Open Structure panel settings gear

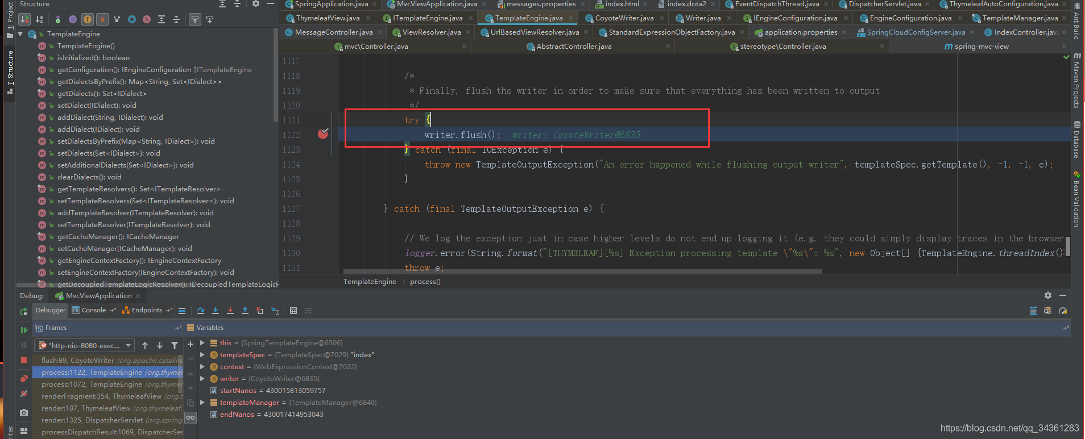(x=256, y=4)
